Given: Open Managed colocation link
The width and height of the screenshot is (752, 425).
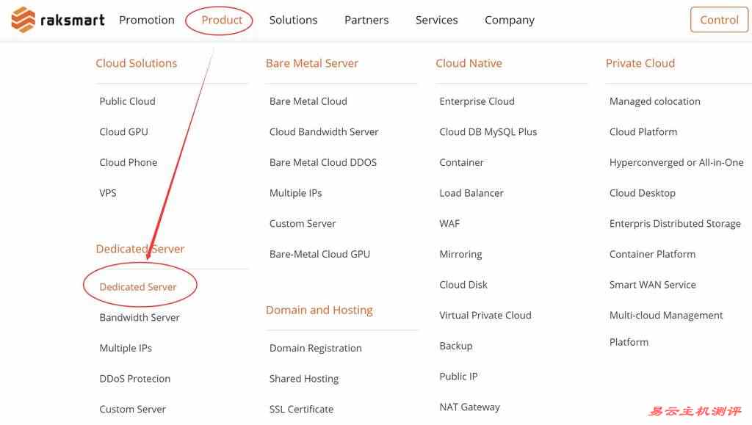Looking at the screenshot, I should pos(654,101).
